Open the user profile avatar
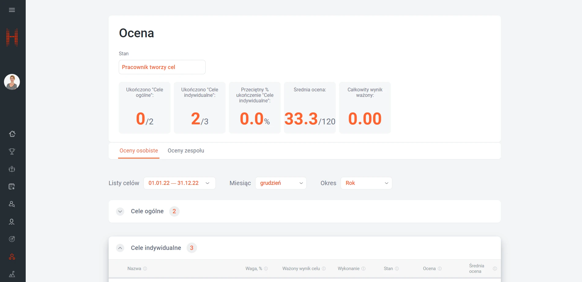This screenshot has height=282, width=582. (12, 82)
